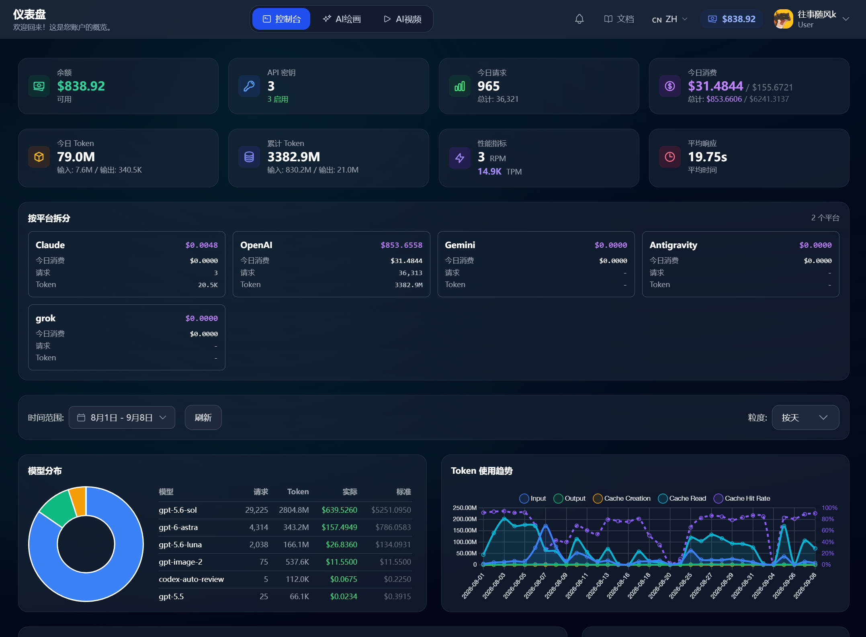This screenshot has height=637, width=866.
Task: Click the gpt-5.6-sol model row
Action: (x=285, y=510)
